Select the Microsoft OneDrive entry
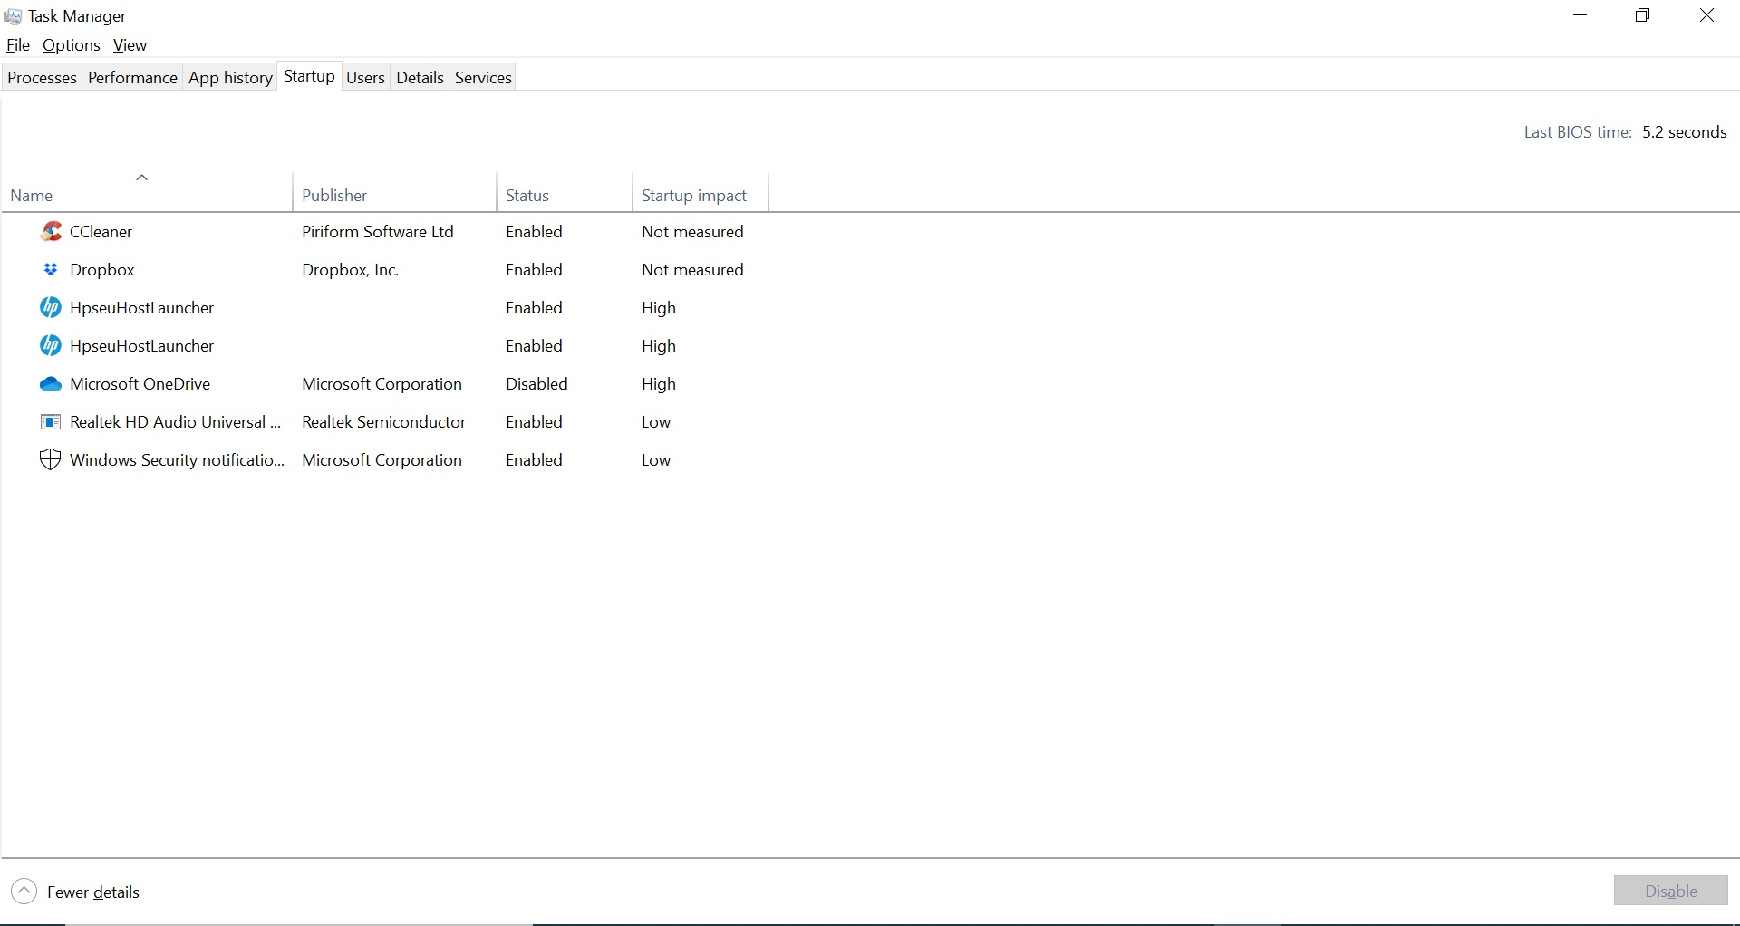 pos(140,384)
